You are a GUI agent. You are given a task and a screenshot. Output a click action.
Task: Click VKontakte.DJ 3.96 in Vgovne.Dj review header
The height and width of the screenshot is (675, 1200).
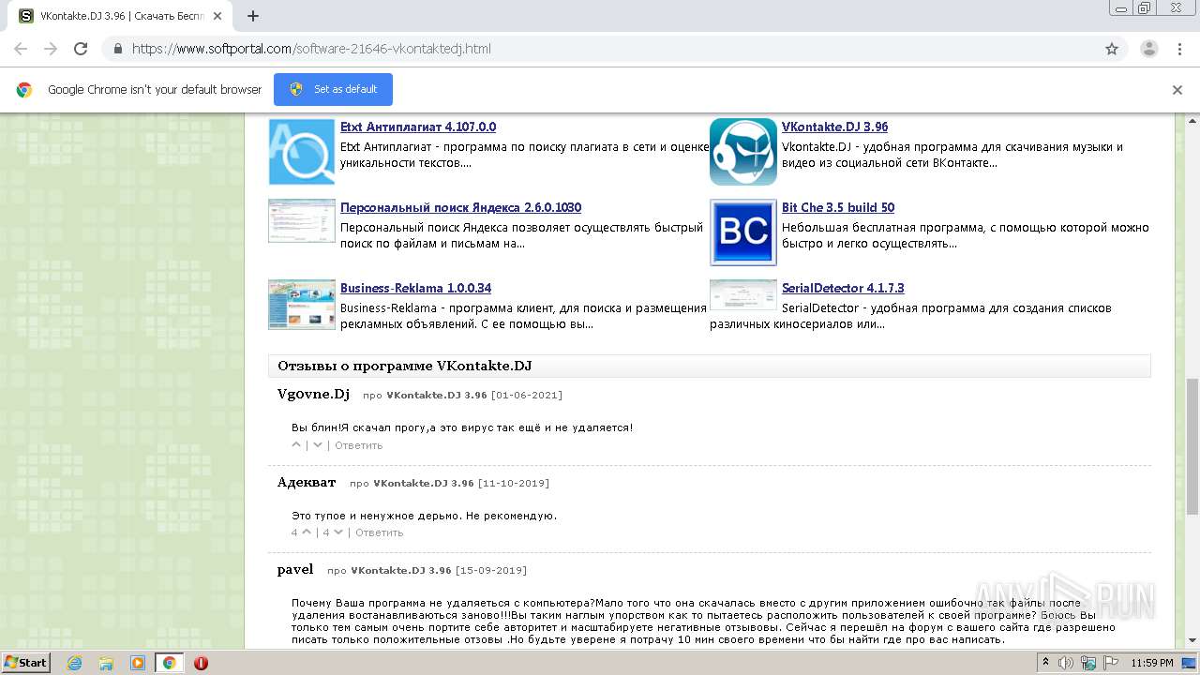coord(437,396)
